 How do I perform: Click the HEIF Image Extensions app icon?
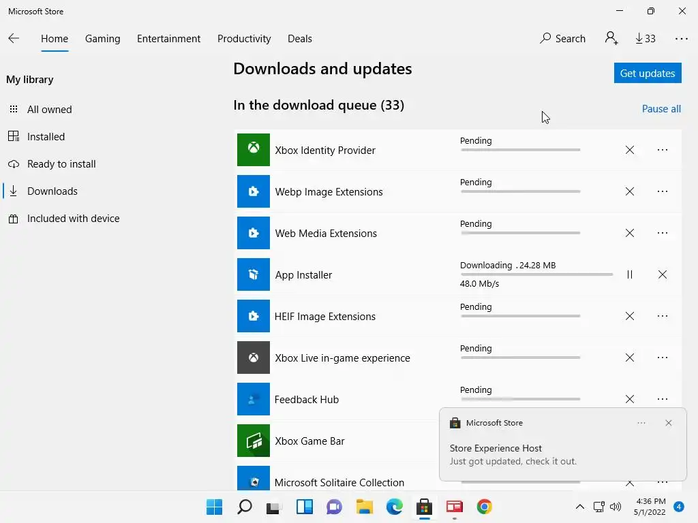[x=254, y=316]
